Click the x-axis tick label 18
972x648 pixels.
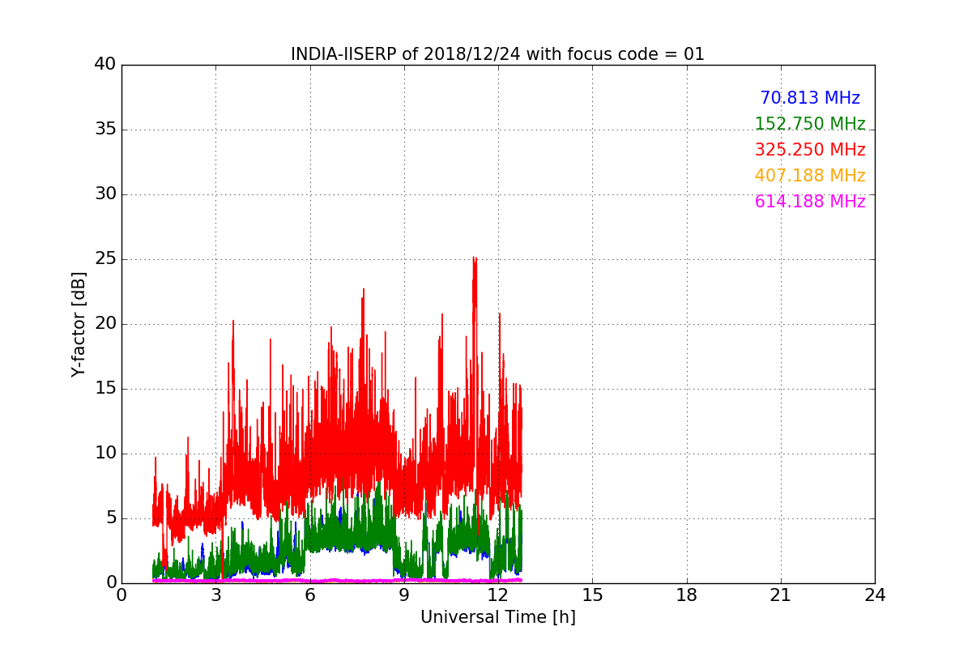point(687,595)
